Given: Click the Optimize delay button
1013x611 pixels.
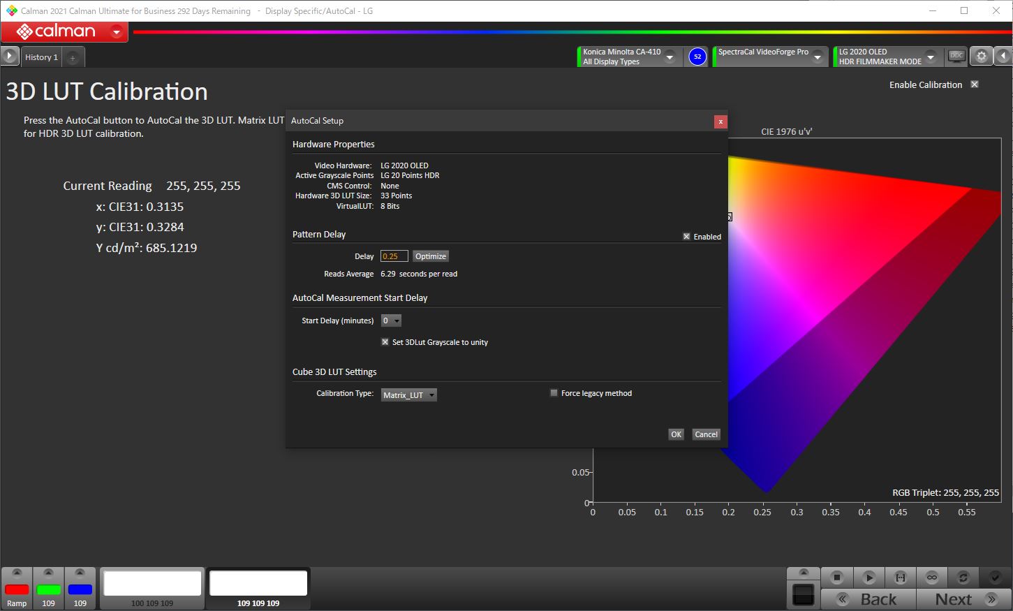Looking at the screenshot, I should coord(431,256).
